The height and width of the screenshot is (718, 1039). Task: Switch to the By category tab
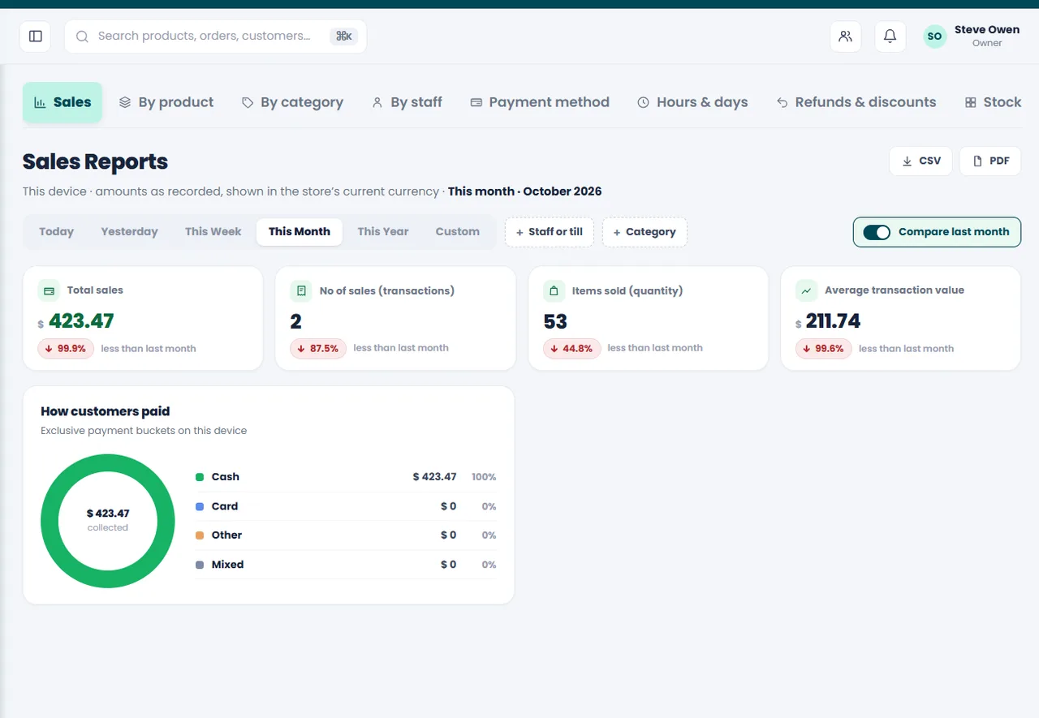(292, 103)
